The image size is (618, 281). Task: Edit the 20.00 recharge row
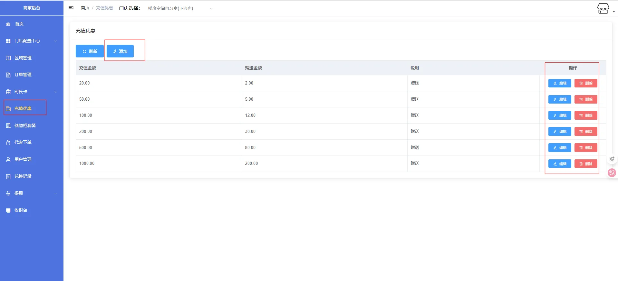[559, 83]
